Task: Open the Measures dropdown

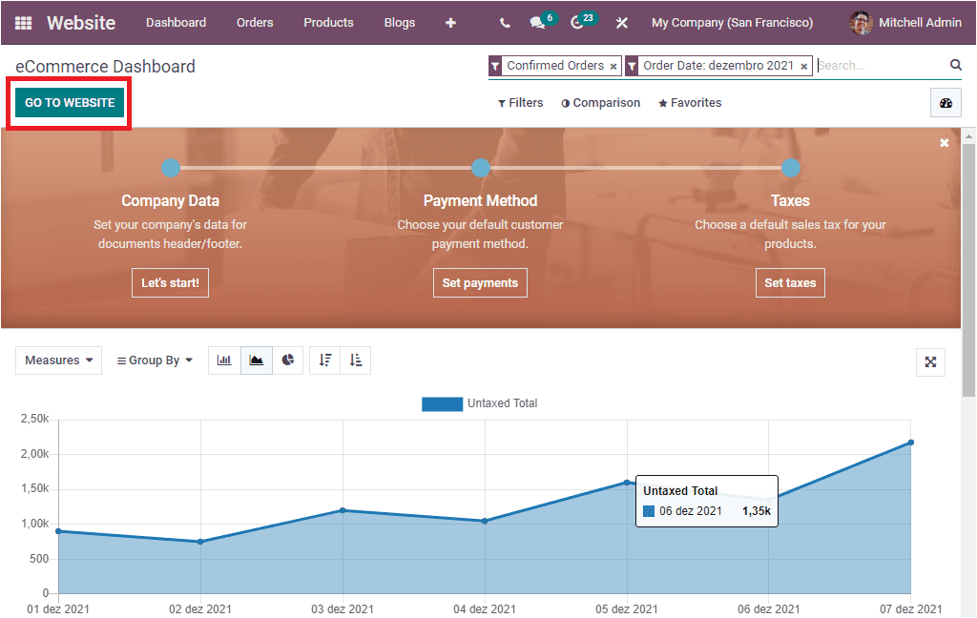Action: coord(57,360)
